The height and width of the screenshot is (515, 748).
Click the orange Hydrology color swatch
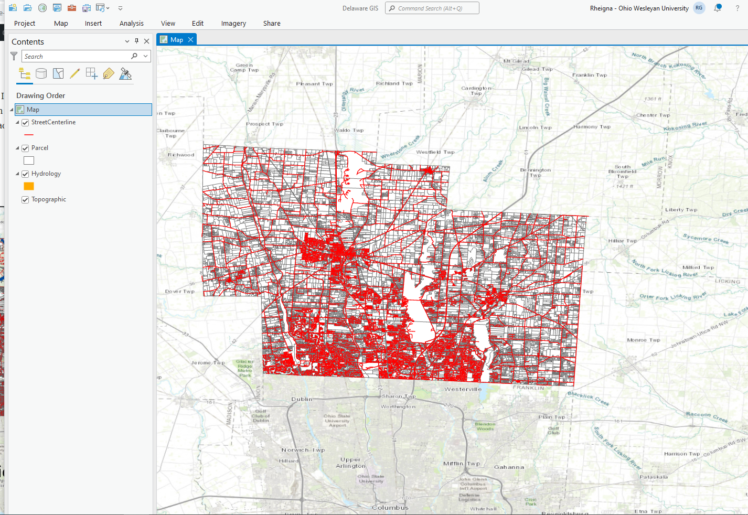(29, 186)
